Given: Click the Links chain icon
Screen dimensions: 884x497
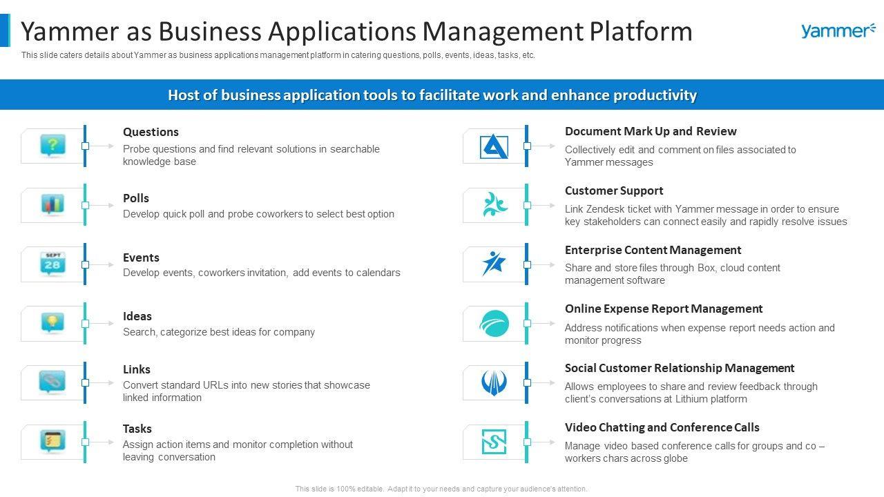Looking at the screenshot, I should 52,382.
